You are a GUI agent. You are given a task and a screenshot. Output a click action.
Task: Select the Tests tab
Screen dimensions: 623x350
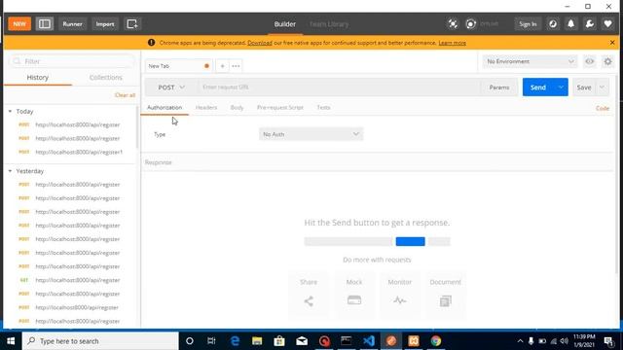[x=323, y=108]
